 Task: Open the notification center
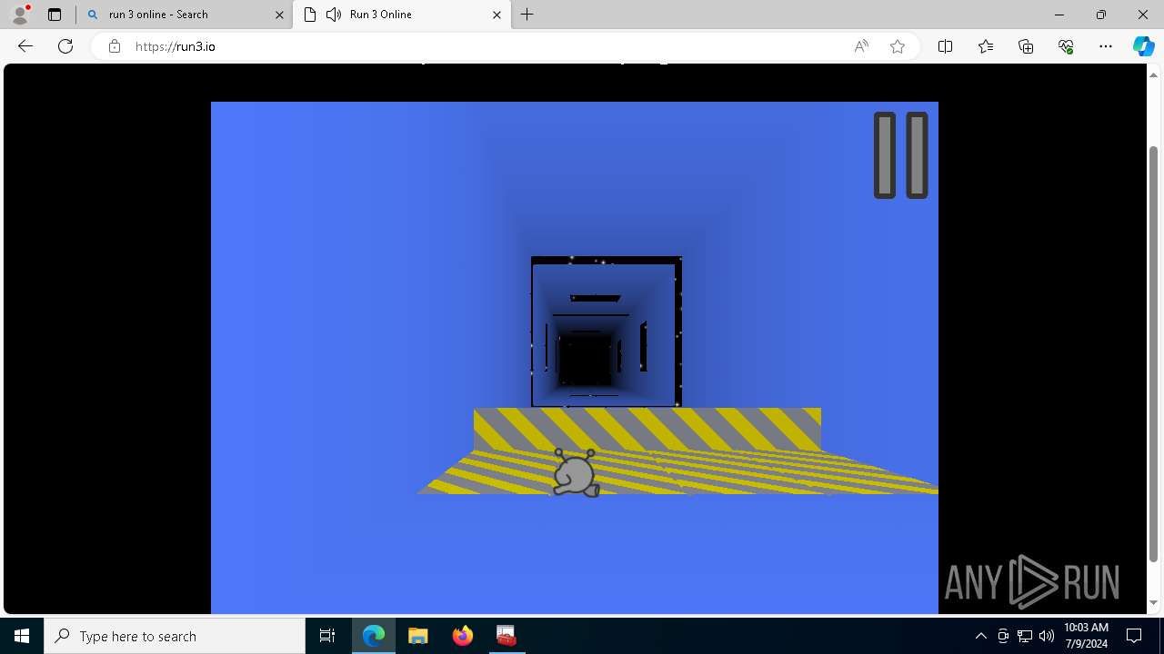(x=1134, y=636)
